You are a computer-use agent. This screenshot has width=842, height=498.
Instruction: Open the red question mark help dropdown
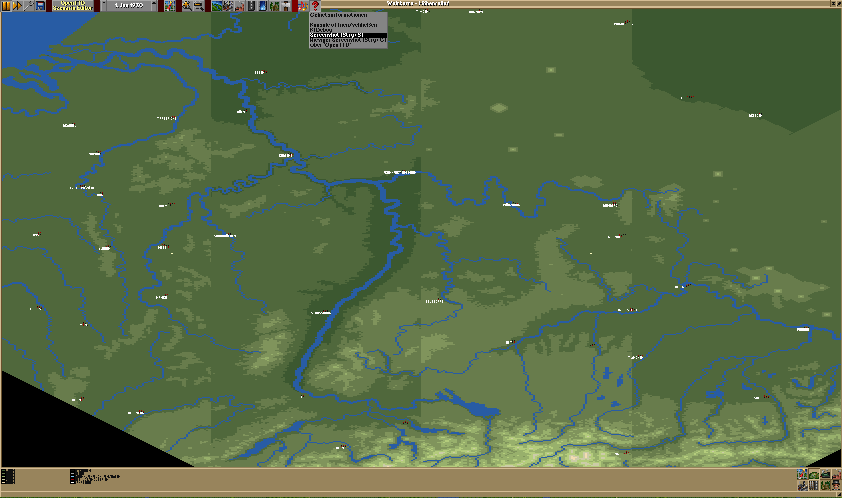315,6
